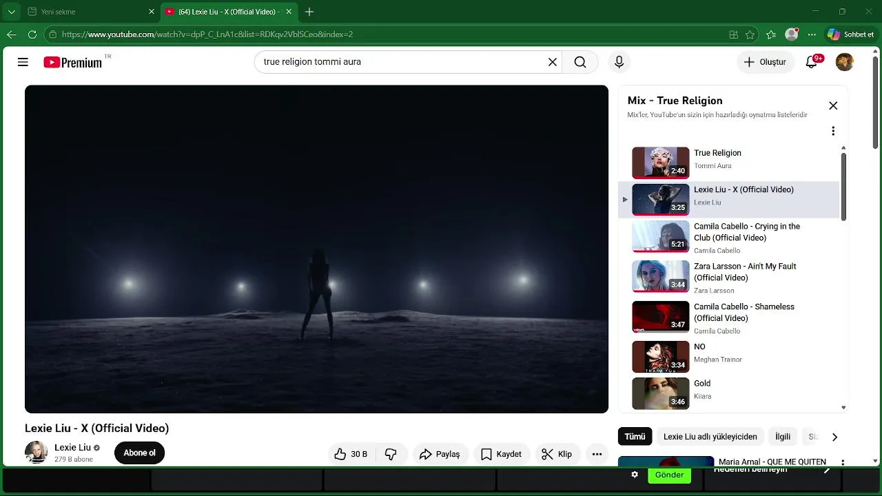The image size is (882, 496).
Task: Click the video player area
Action: pyautogui.click(x=316, y=249)
